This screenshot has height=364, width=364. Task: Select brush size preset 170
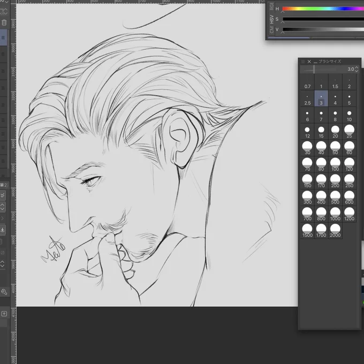tap(321, 181)
